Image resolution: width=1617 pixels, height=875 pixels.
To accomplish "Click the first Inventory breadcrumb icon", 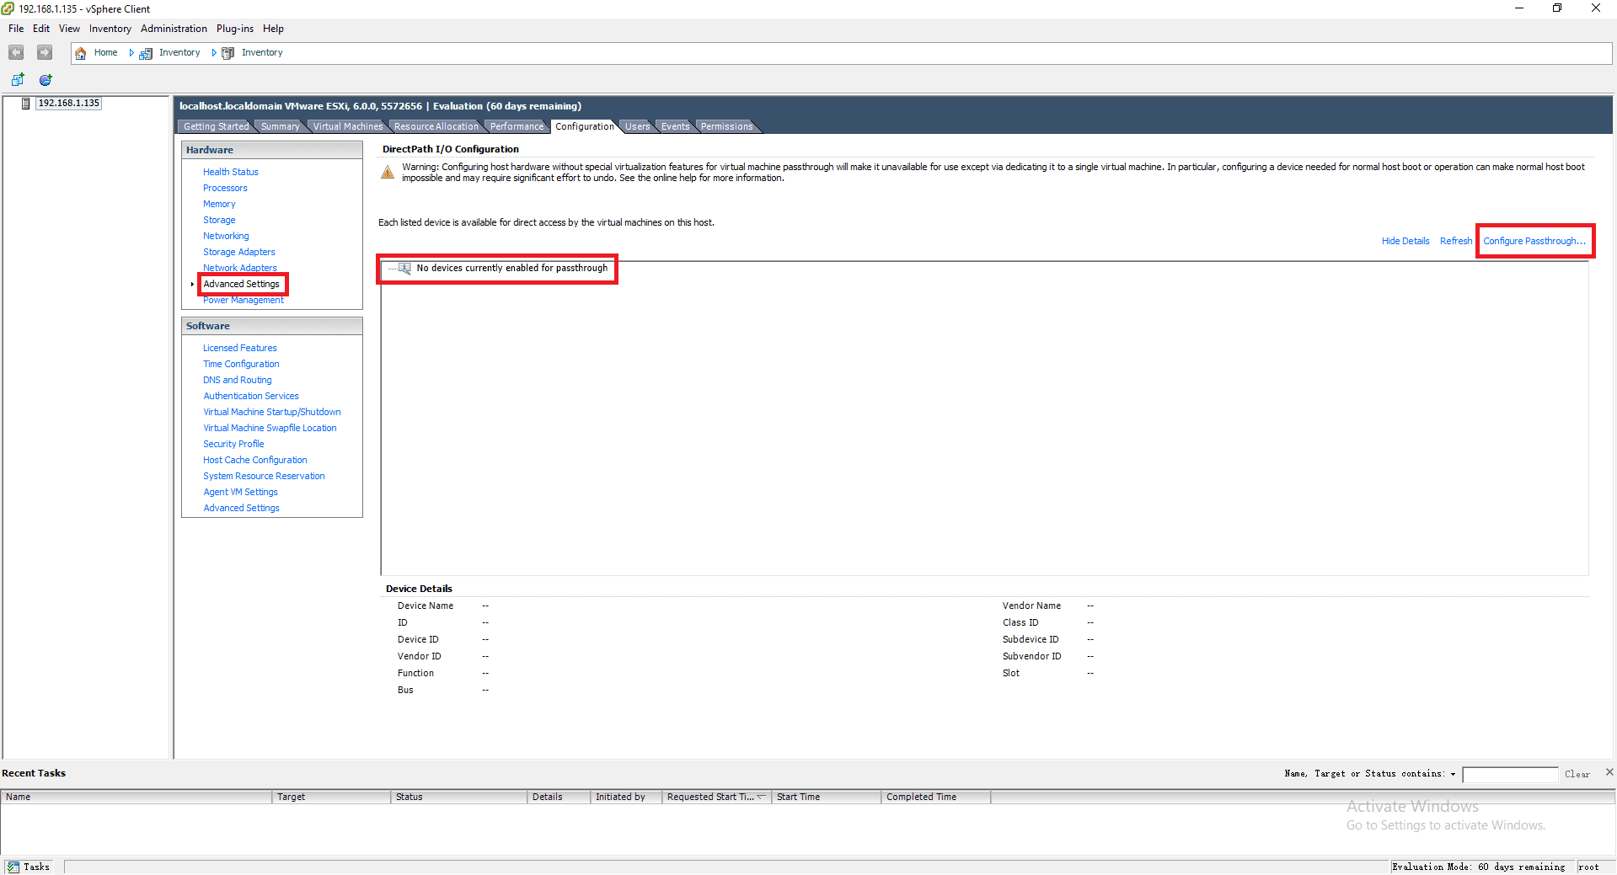I will tap(146, 53).
